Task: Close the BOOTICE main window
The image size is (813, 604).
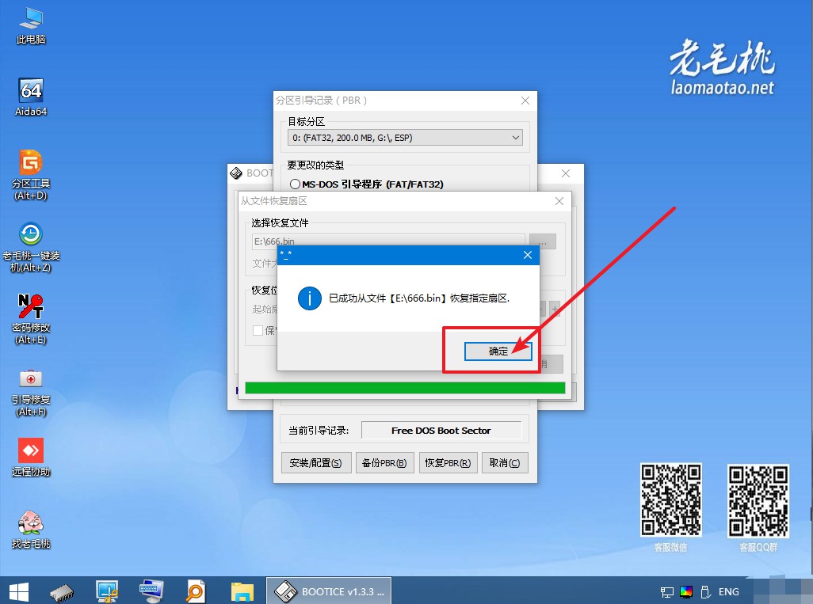Action: coord(566,173)
